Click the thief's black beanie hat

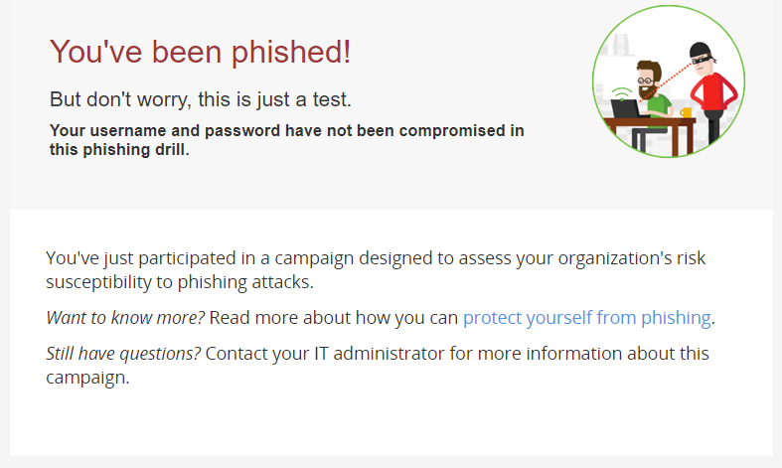(702, 50)
